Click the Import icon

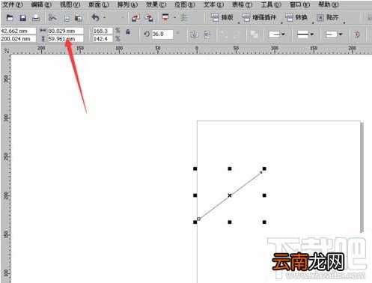pyautogui.click(x=136, y=18)
